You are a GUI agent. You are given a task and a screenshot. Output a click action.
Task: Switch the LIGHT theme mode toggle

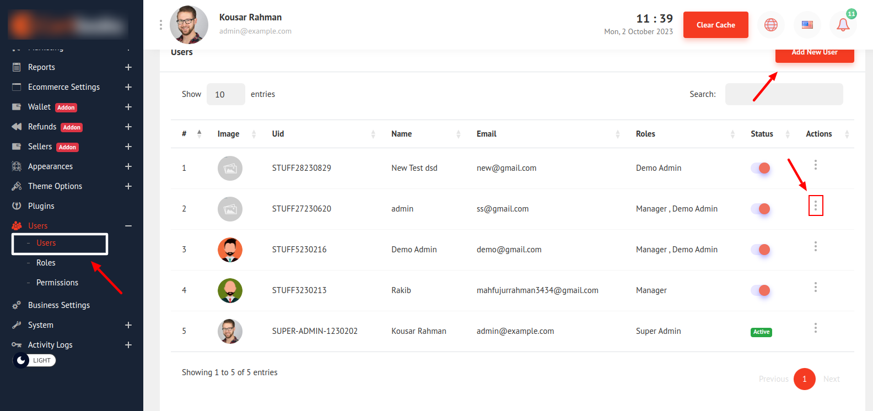pos(34,360)
